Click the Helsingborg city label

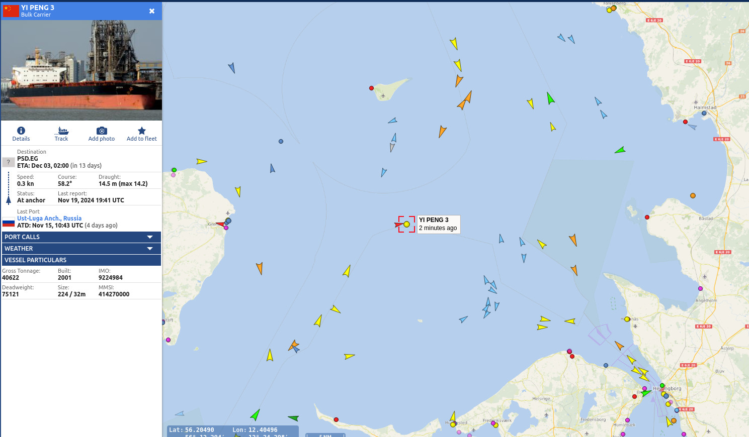click(667, 388)
